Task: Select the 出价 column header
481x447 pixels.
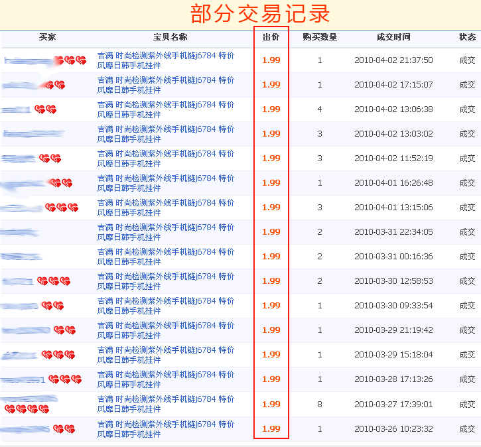Action: tap(271, 37)
